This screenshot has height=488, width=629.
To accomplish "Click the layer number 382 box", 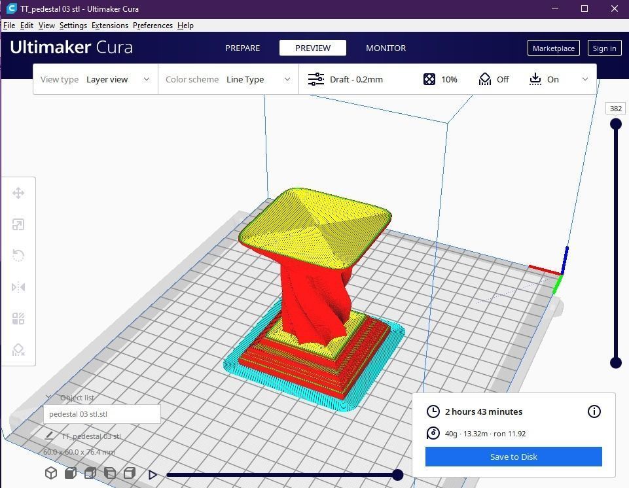I will pyautogui.click(x=616, y=109).
